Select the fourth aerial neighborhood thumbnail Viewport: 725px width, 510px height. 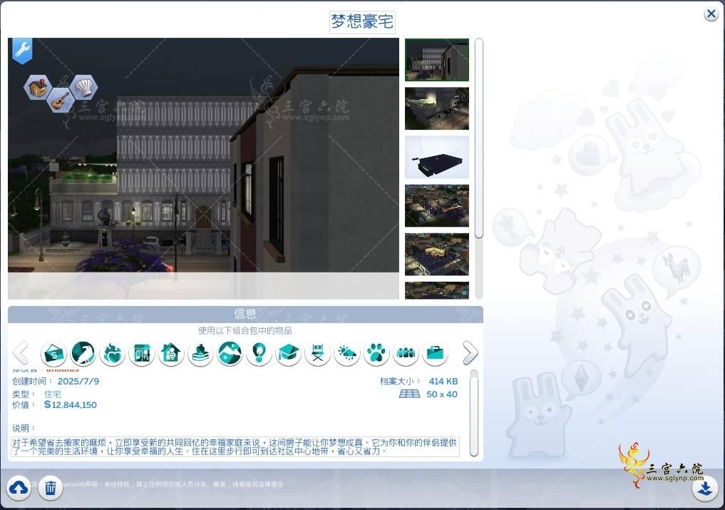coord(437,206)
